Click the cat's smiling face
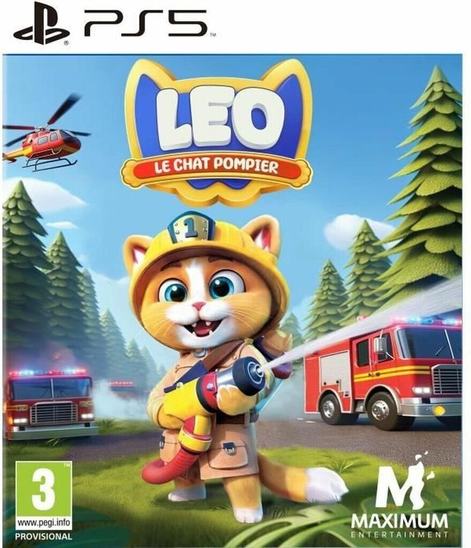 click(203, 301)
